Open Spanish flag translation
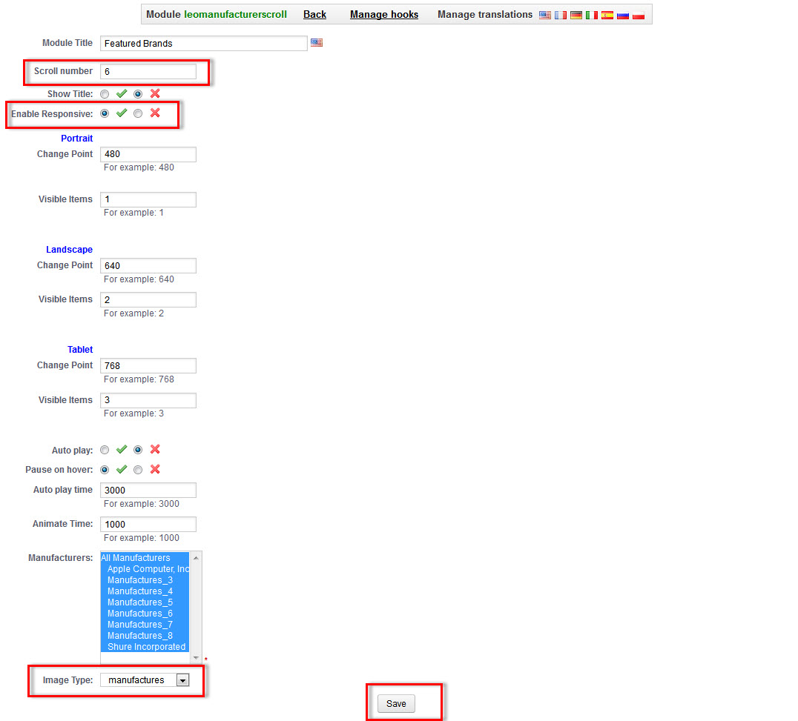 [x=607, y=16]
